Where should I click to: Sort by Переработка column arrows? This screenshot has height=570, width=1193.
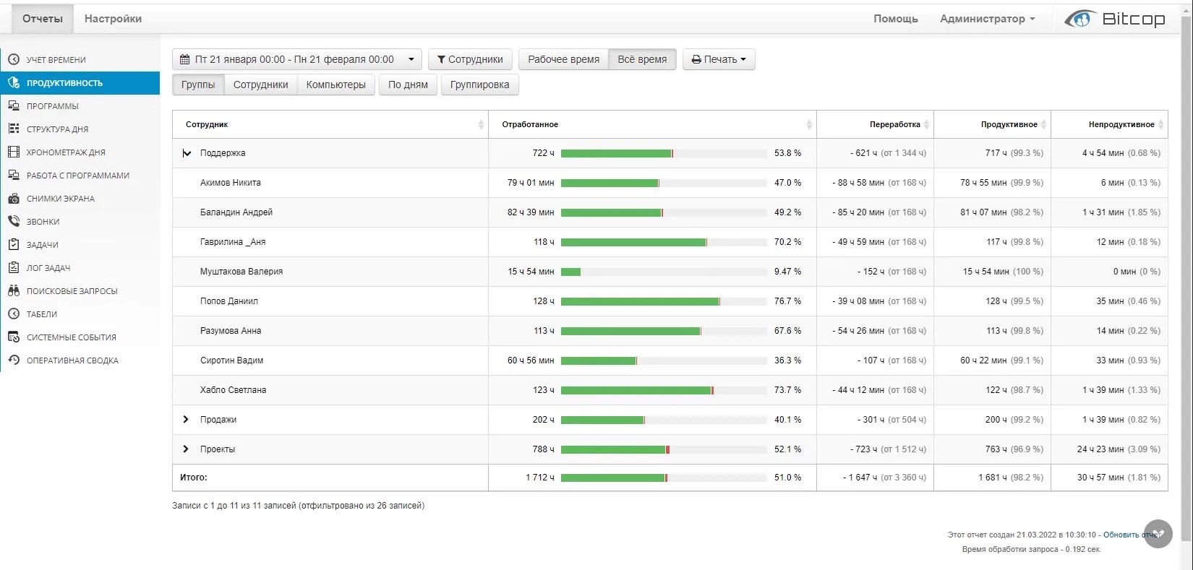point(927,124)
